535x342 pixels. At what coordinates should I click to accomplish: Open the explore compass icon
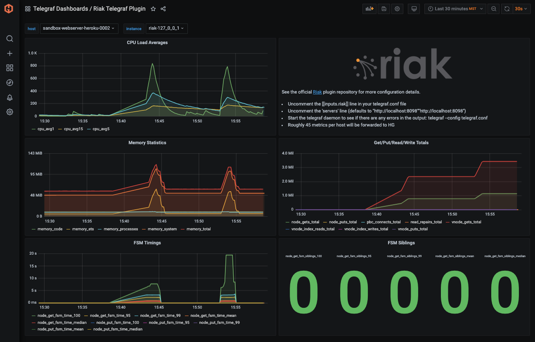pos(9,82)
